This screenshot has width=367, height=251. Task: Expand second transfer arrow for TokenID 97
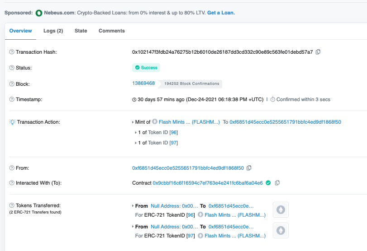(x=133, y=227)
